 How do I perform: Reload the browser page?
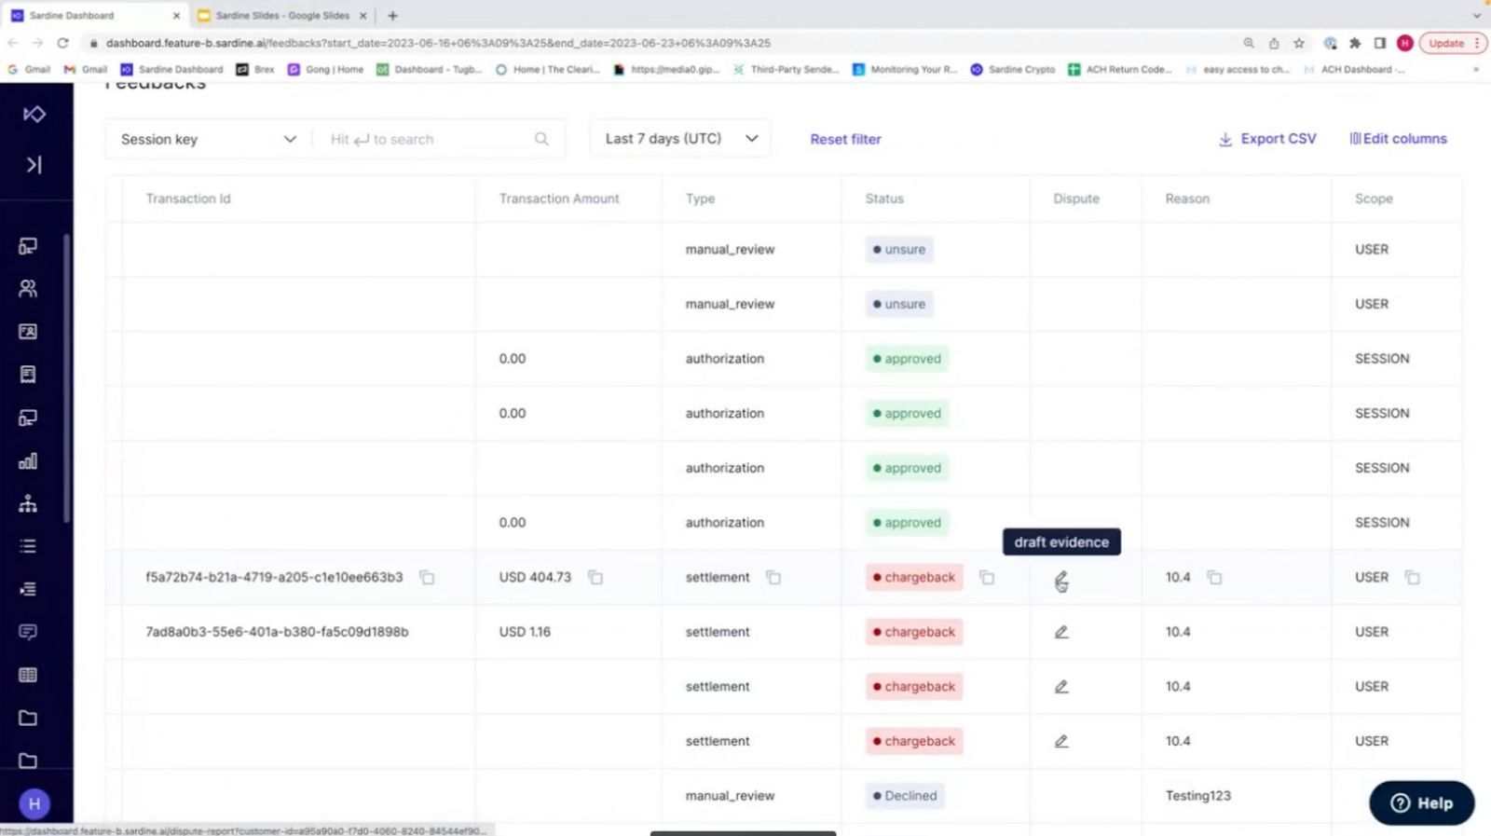62,43
